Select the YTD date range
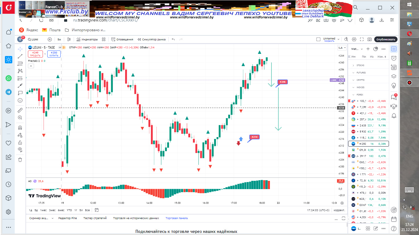The image size is (419, 235). pyautogui.click(x=69, y=210)
